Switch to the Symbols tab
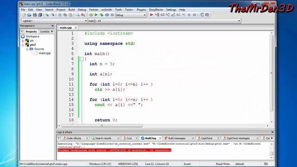This screenshot has height=167, width=297. click(x=45, y=32)
